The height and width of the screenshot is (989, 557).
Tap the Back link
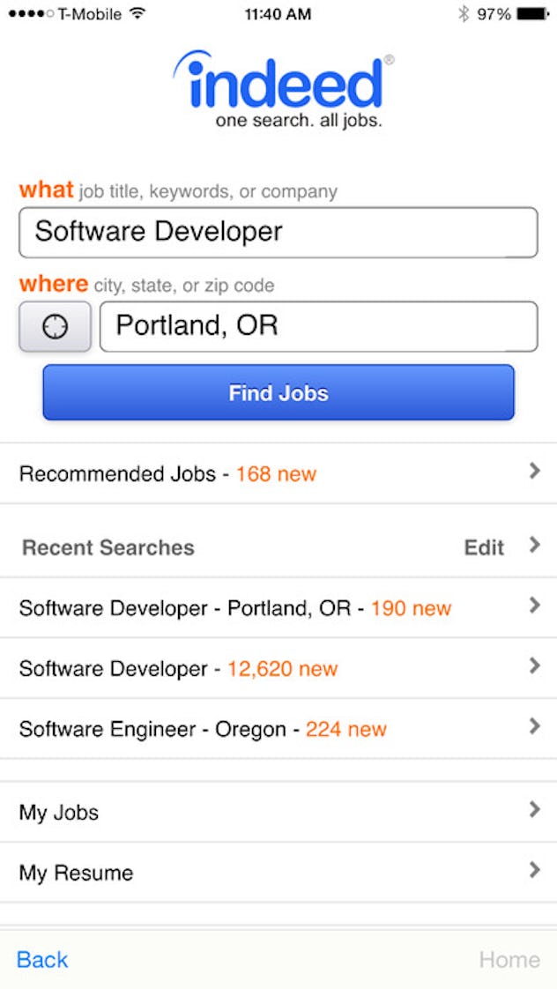tap(42, 959)
